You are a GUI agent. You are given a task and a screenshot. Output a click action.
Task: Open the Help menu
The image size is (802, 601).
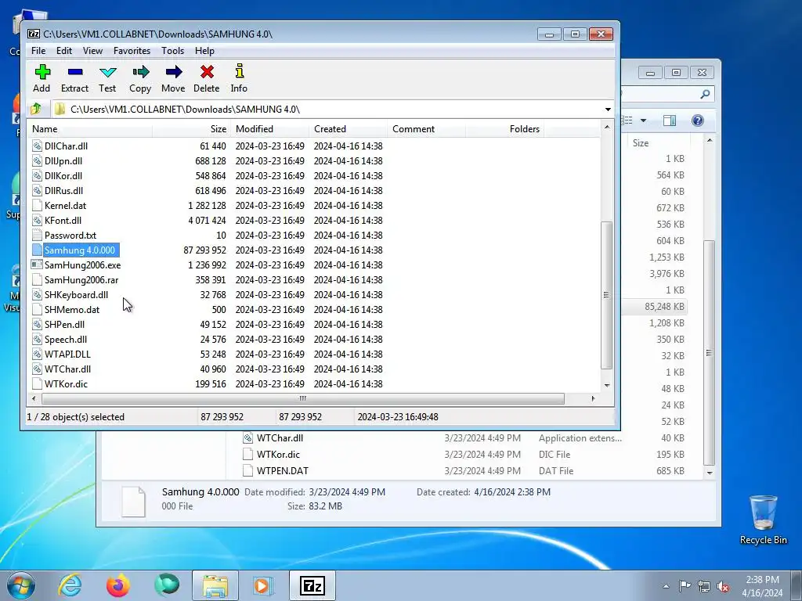tap(204, 51)
